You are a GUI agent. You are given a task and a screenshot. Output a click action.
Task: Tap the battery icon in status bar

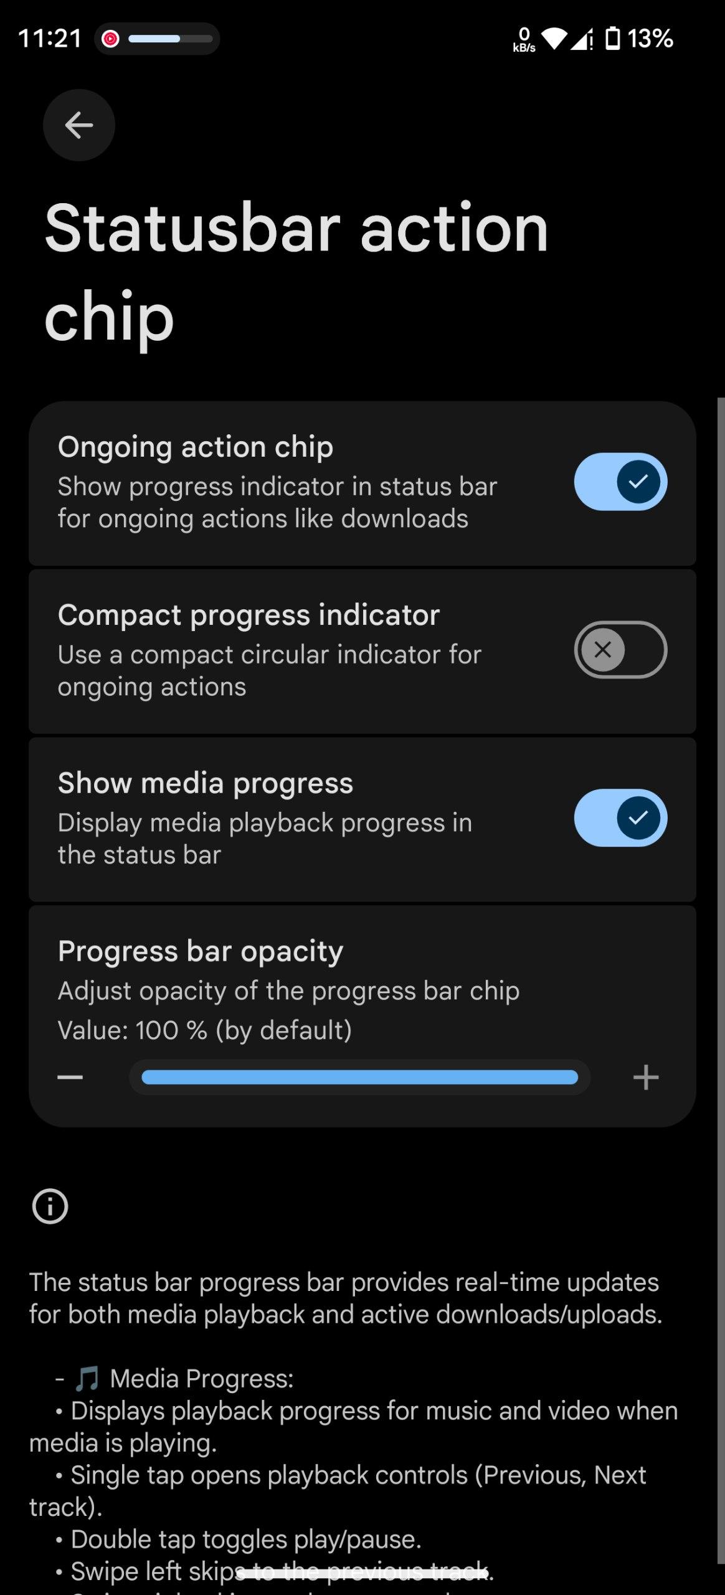[x=613, y=39]
